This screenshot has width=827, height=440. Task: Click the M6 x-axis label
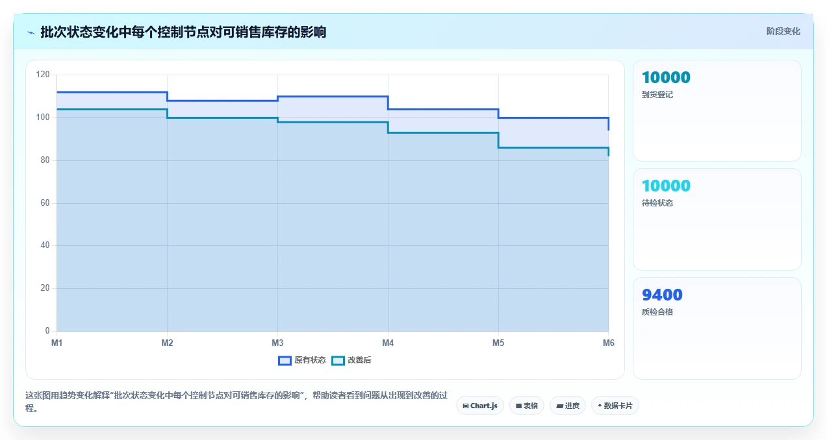point(608,343)
